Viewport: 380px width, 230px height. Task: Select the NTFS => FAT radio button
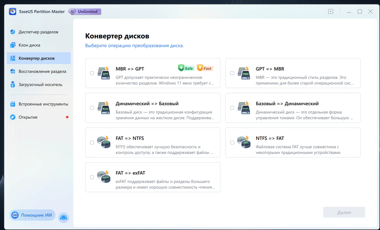pos(232,143)
